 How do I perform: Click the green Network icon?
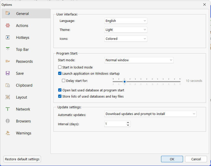point(8,109)
